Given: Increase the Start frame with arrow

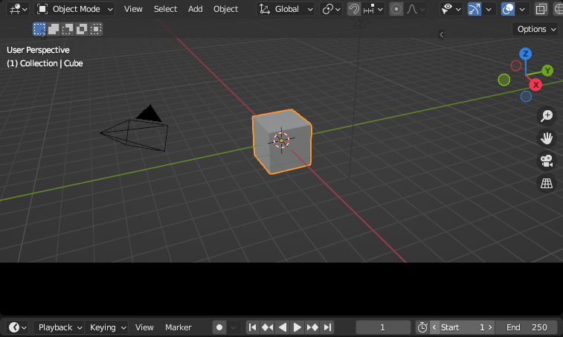Looking at the screenshot, I should click(490, 327).
